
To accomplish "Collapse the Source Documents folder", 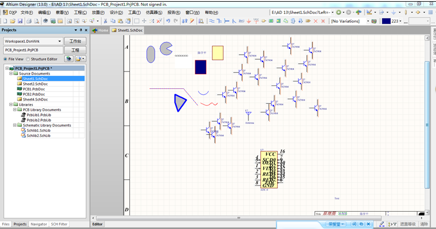I will click(10, 74).
